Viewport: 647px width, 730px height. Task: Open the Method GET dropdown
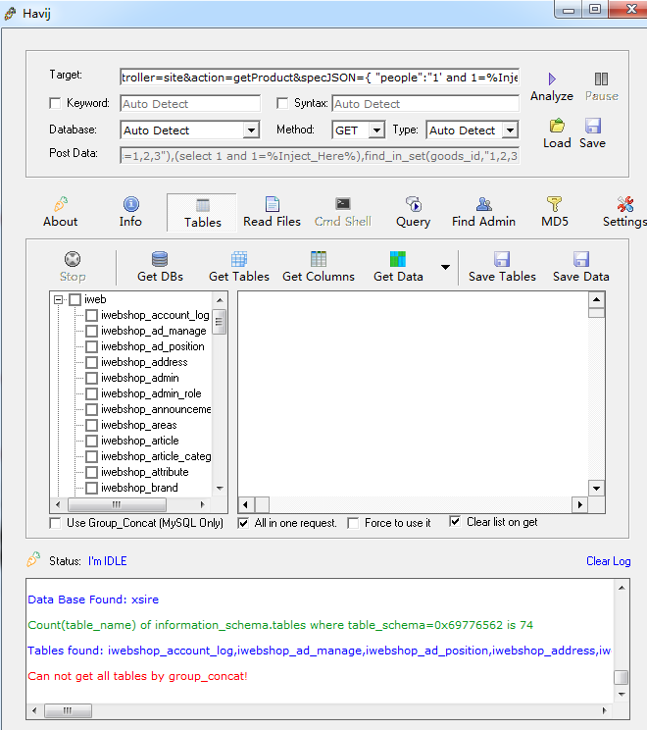click(x=376, y=130)
